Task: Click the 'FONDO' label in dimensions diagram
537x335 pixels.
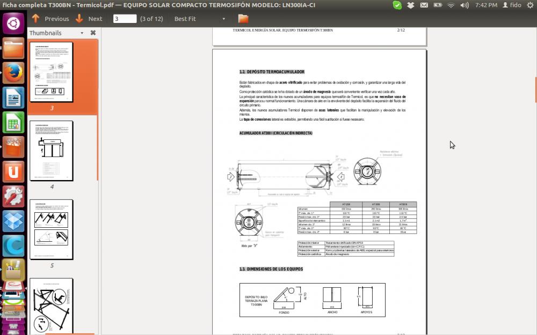Action: point(284,312)
